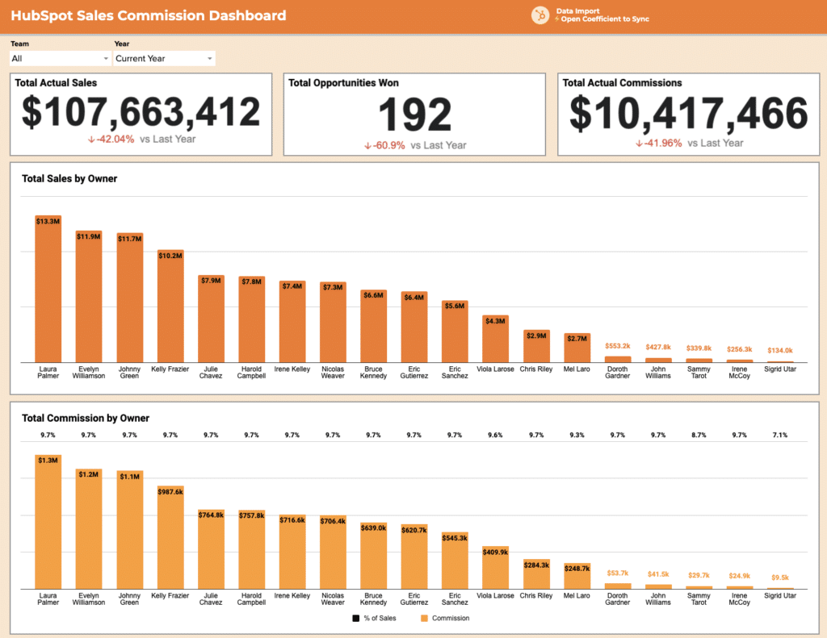Image resolution: width=827 pixels, height=638 pixels.
Task: Click the Total Opportunities Won value 192
Action: point(415,115)
